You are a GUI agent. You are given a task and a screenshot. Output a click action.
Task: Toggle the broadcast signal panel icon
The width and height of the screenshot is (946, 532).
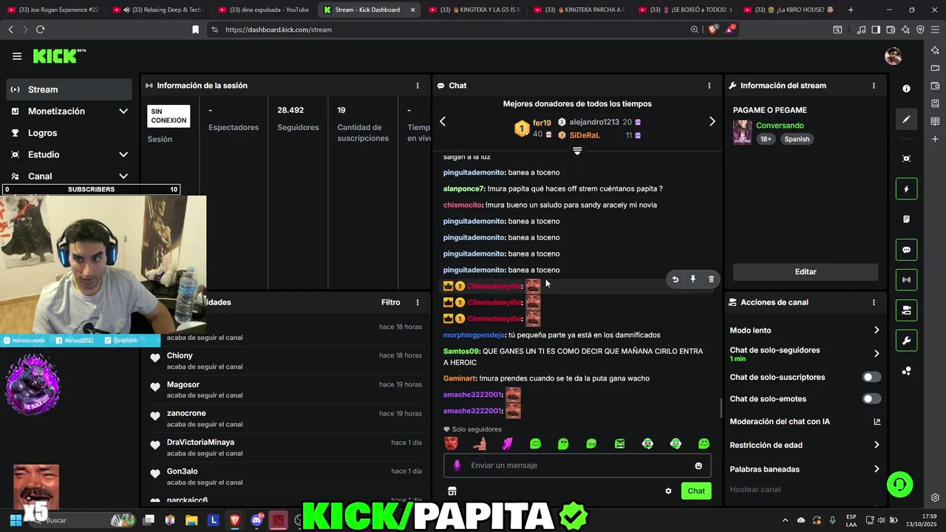coord(907,280)
